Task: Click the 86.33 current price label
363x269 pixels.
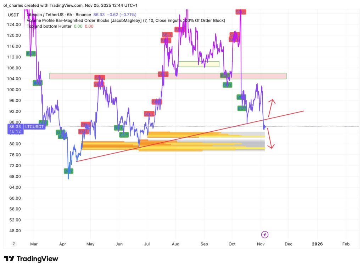Action: point(15,126)
